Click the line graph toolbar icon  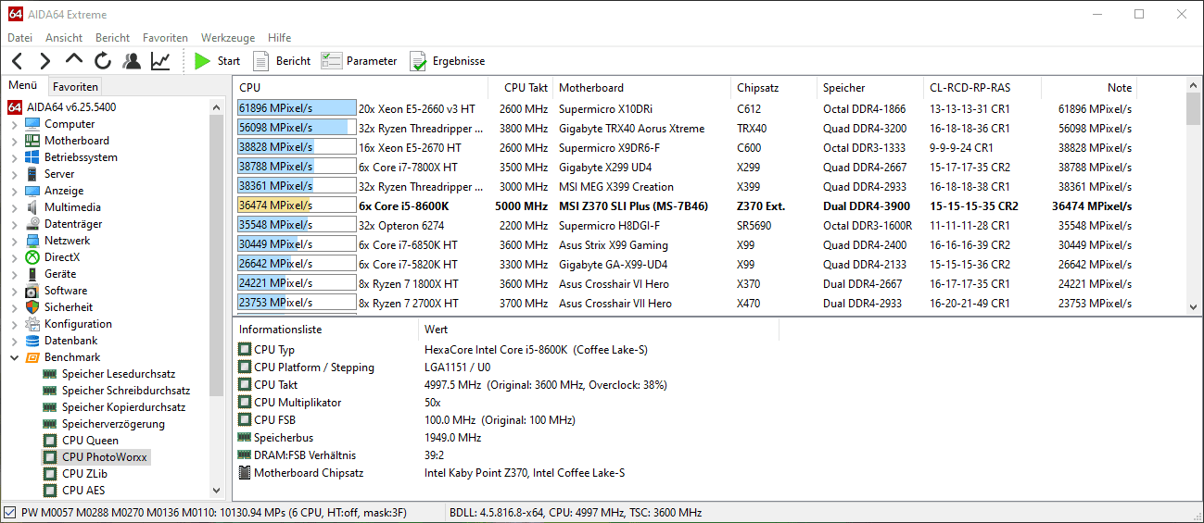point(160,61)
